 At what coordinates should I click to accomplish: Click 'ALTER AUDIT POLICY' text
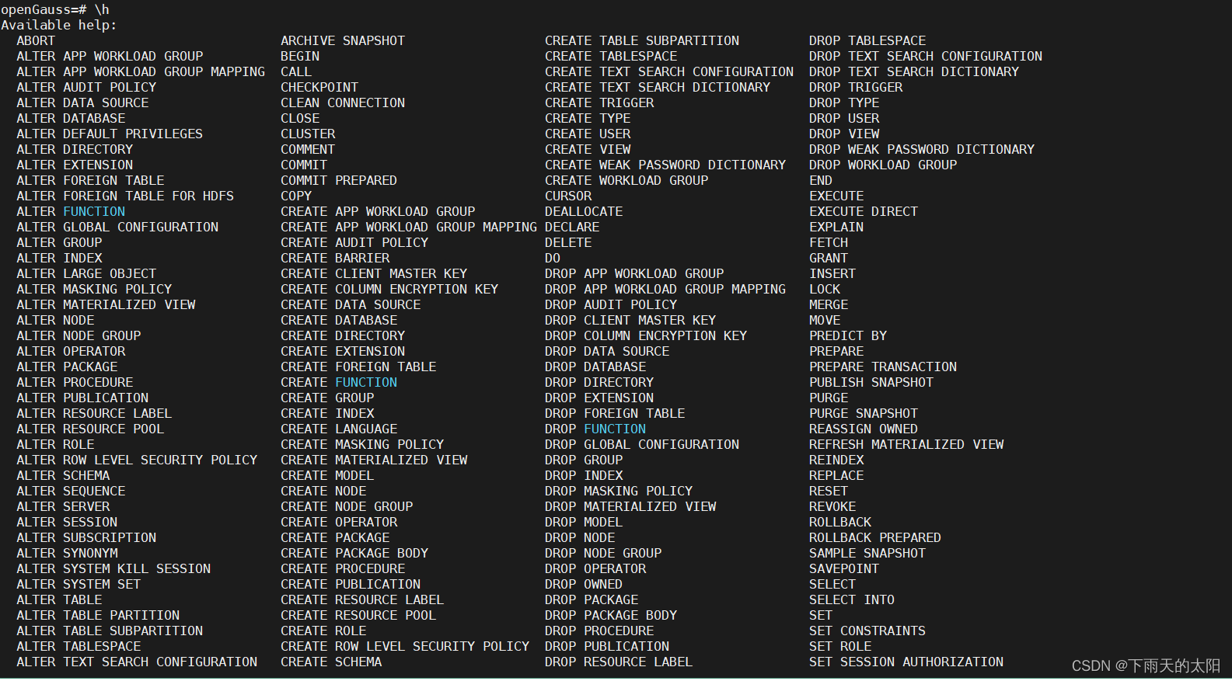coord(86,87)
